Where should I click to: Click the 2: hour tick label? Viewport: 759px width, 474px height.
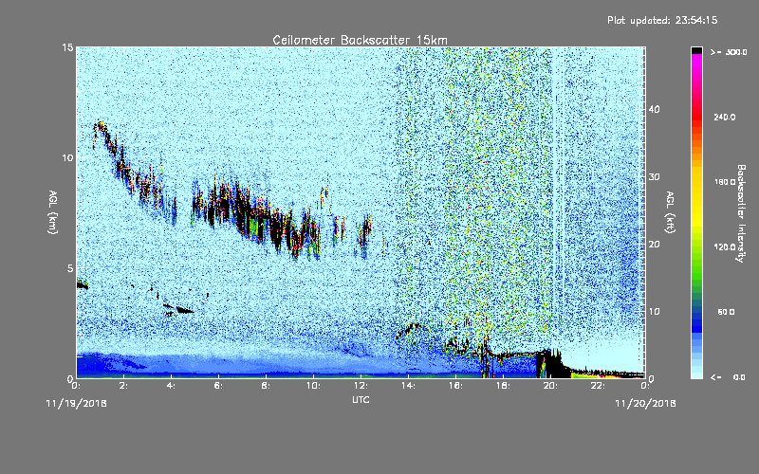124,386
